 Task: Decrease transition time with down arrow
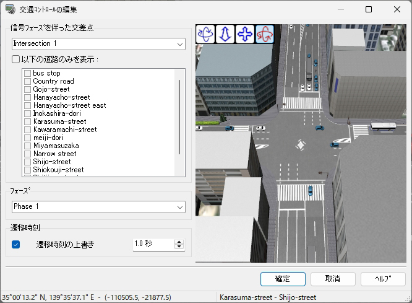179,247
